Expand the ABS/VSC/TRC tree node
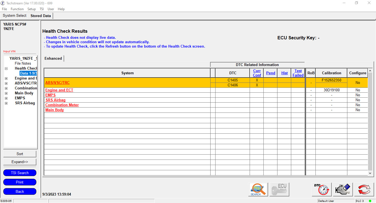This screenshot has height=203, width=376. (x=6, y=83)
